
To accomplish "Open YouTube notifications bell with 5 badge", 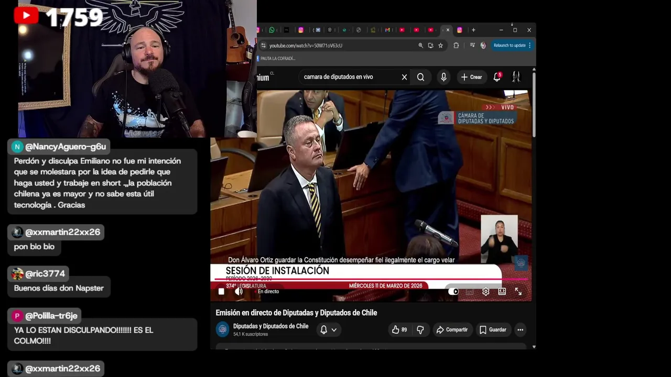I will (497, 77).
